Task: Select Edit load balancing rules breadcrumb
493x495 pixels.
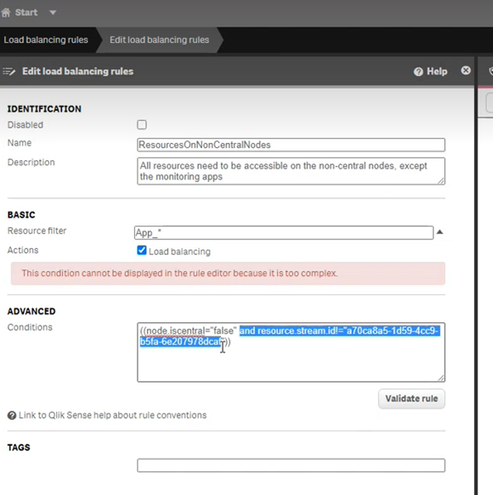Action: coord(160,40)
